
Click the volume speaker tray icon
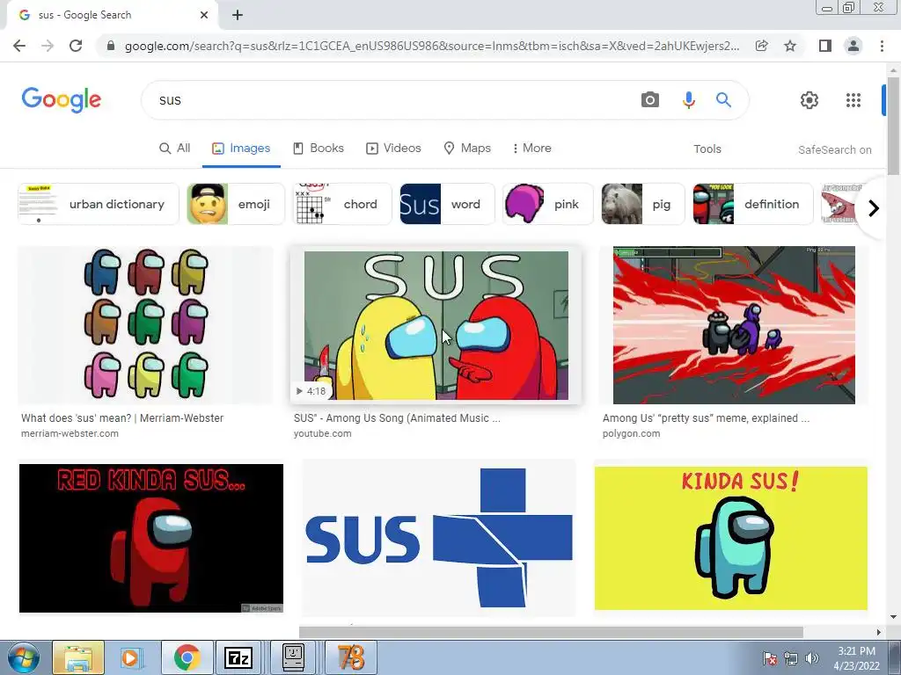click(812, 658)
